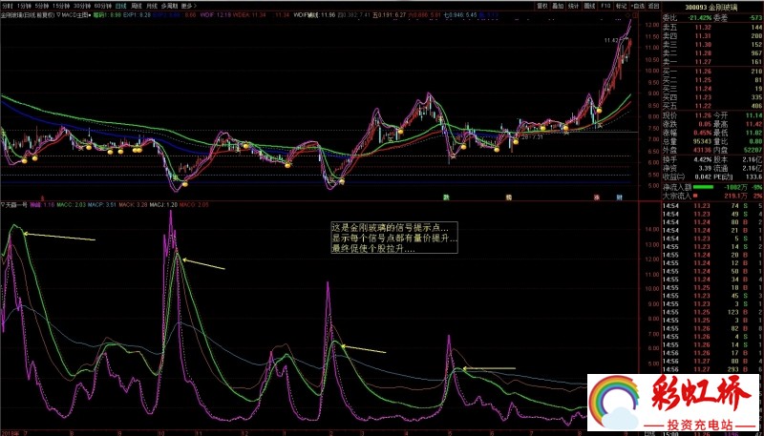Select the 买五 bid row at 11.22

point(712,106)
